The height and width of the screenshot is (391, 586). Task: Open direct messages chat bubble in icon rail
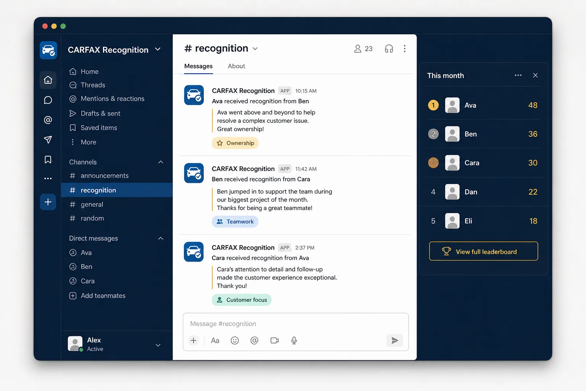tap(48, 100)
